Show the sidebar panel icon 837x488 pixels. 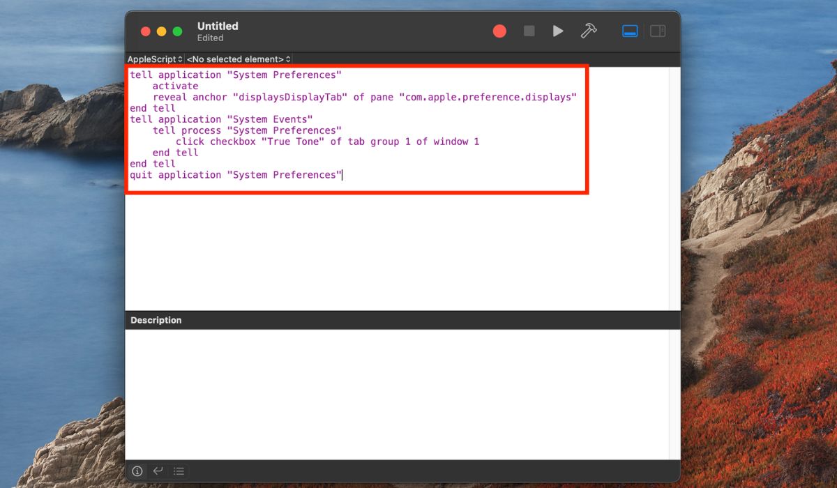[x=658, y=31]
